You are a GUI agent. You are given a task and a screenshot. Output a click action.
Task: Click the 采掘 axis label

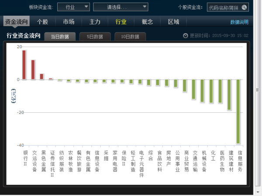(x=106, y=155)
